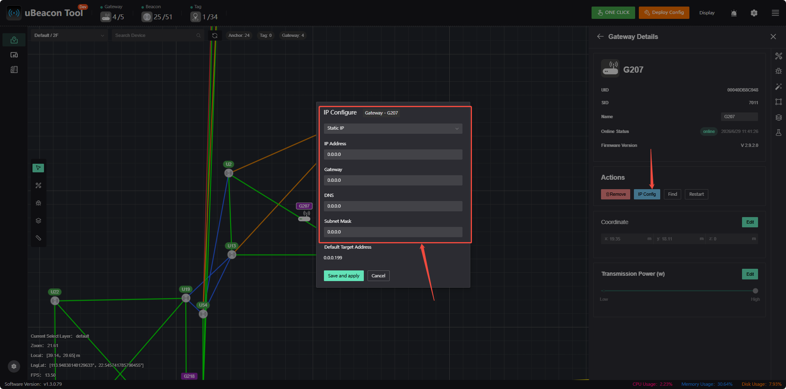Click the IP Config action button

[x=647, y=194]
